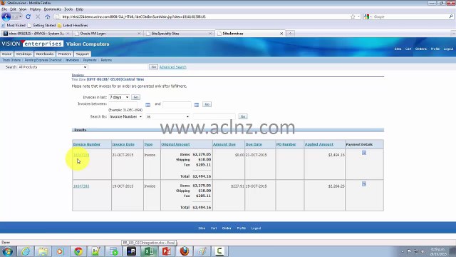Open the Track Orders sub-menu link
Image resolution: width=456 pixels, height=257 pixels.
click(x=11, y=60)
